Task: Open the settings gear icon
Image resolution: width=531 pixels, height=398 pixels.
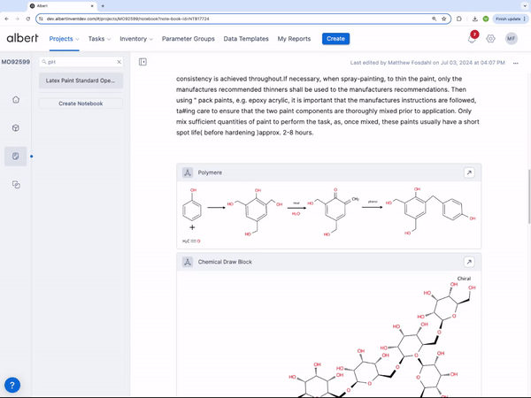Action: coord(490,39)
